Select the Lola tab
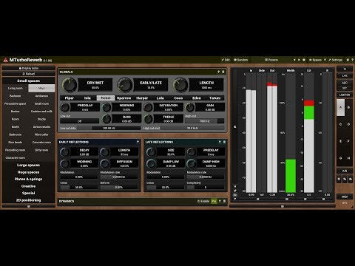 (x=160, y=98)
